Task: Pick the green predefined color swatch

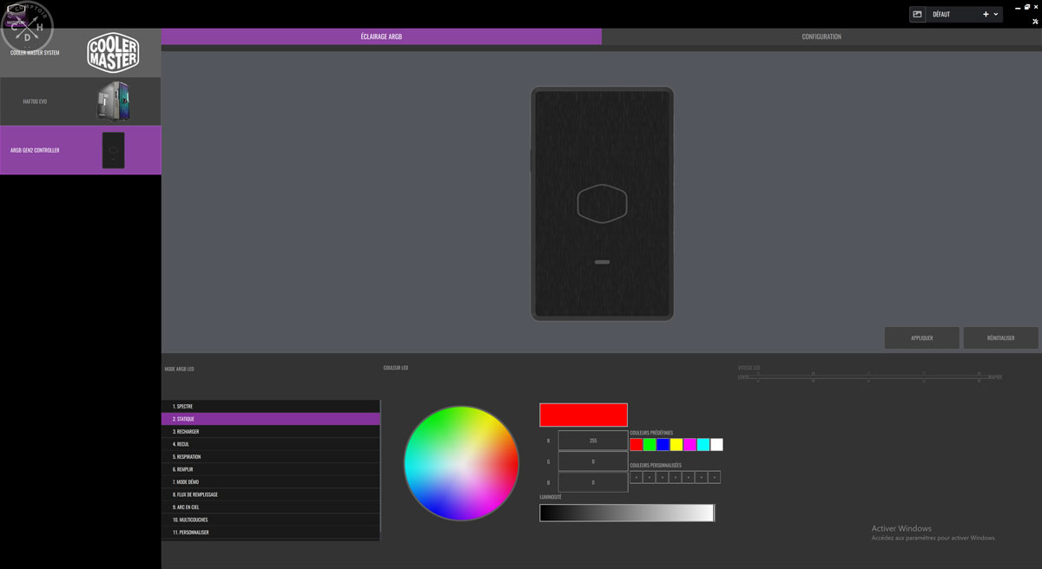Action: 650,445
